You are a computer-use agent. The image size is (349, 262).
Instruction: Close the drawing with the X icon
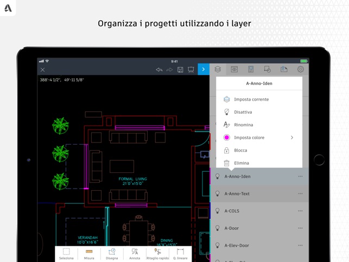click(x=42, y=70)
